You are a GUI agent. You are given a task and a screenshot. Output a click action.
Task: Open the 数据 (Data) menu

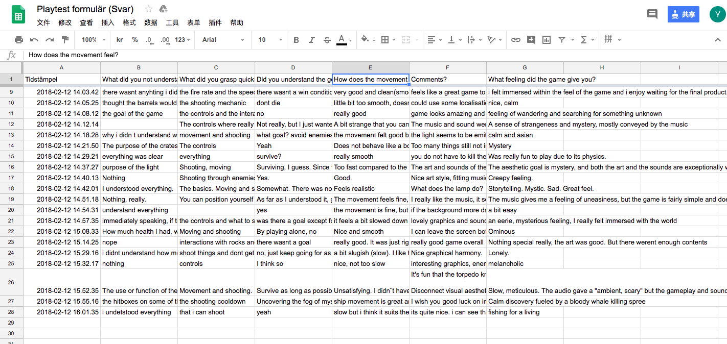coord(151,22)
